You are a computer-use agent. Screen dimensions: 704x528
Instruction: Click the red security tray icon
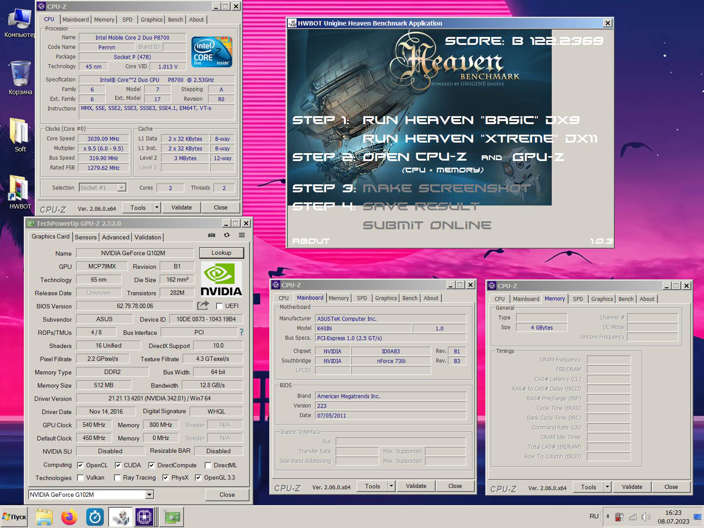[619, 517]
